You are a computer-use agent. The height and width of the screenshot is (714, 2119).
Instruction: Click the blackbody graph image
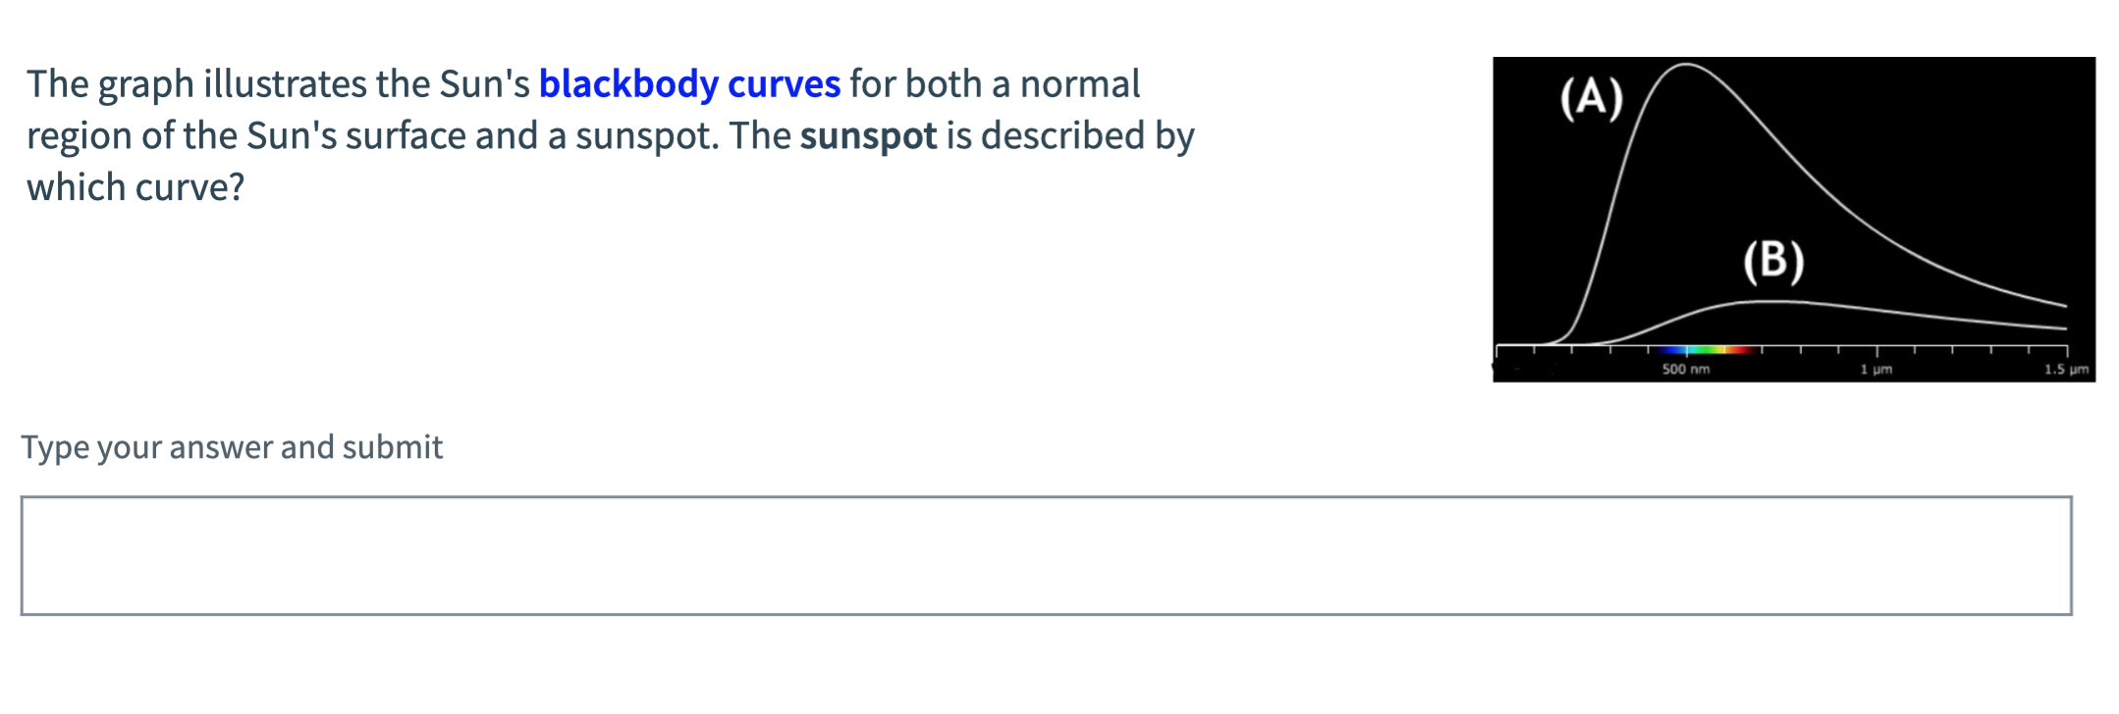pos(1797,216)
